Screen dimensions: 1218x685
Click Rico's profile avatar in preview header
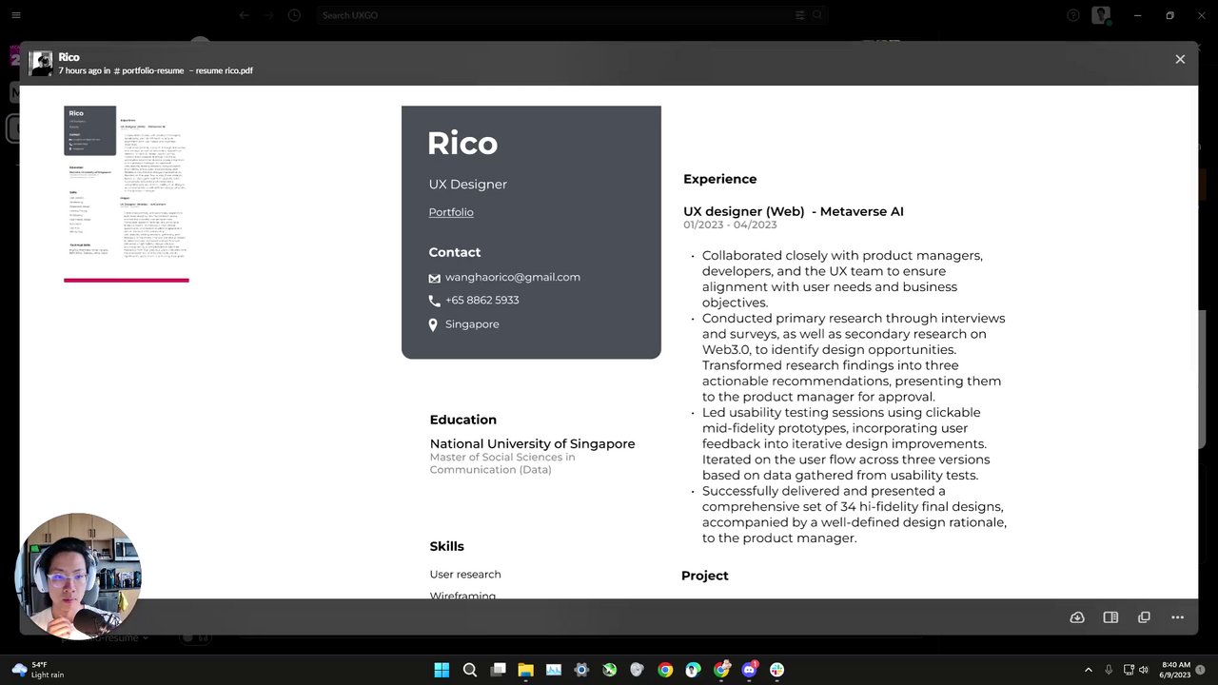[41, 64]
